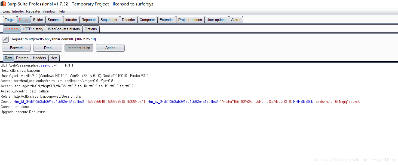398x165 pixels.
Task: Click the Hm_lvt cookie name text
Action: pyautogui.click(x=49, y=102)
